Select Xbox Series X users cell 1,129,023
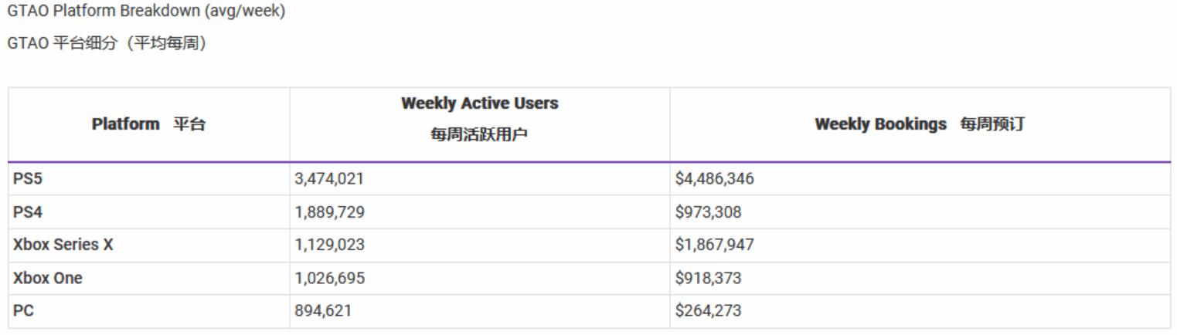Image resolution: width=1177 pixels, height=335 pixels. (x=329, y=245)
